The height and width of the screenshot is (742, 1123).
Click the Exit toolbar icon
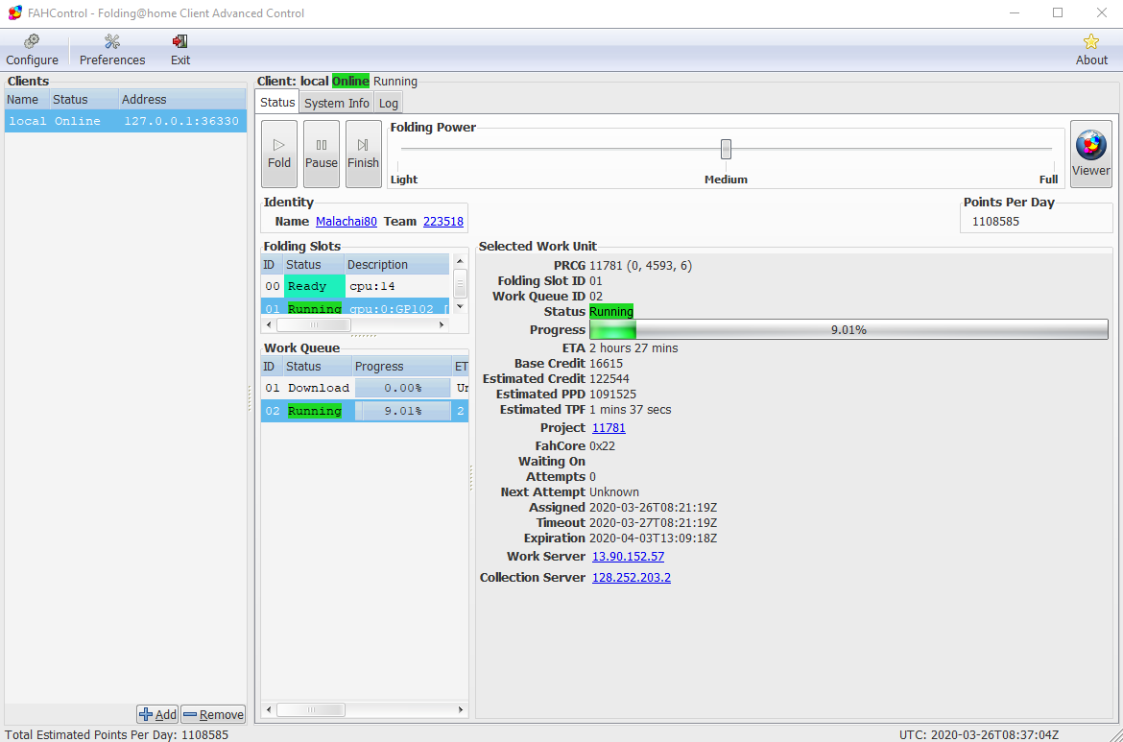pos(179,42)
